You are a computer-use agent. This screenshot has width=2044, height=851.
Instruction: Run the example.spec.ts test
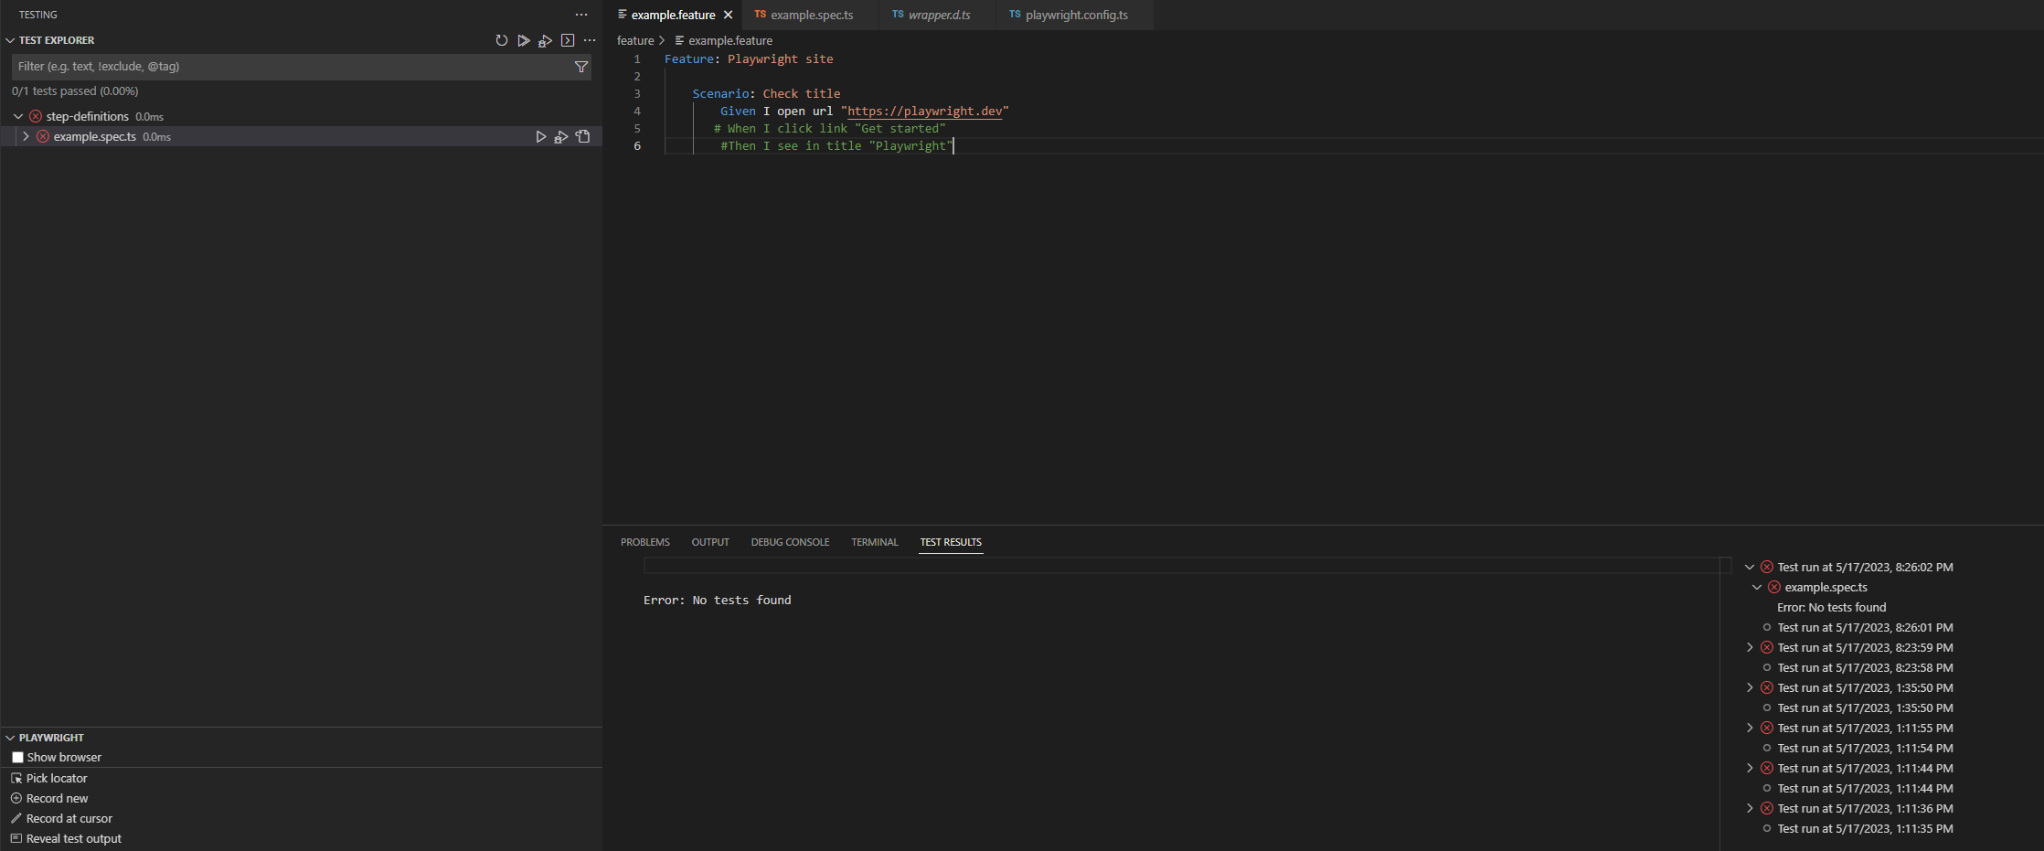tap(540, 136)
